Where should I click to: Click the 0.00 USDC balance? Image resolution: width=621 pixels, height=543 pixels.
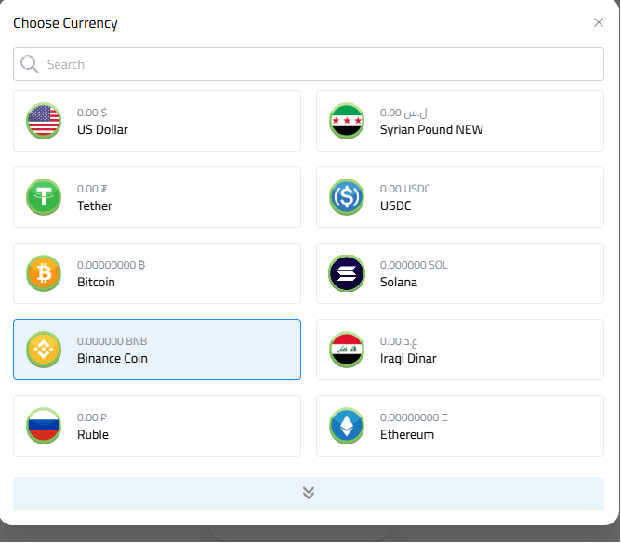[405, 189]
